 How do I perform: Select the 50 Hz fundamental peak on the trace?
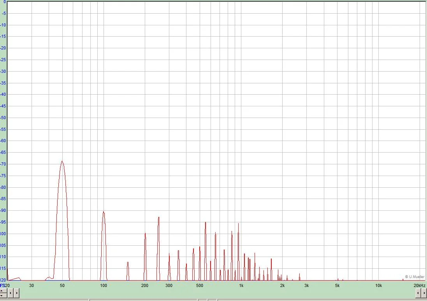click(62, 161)
